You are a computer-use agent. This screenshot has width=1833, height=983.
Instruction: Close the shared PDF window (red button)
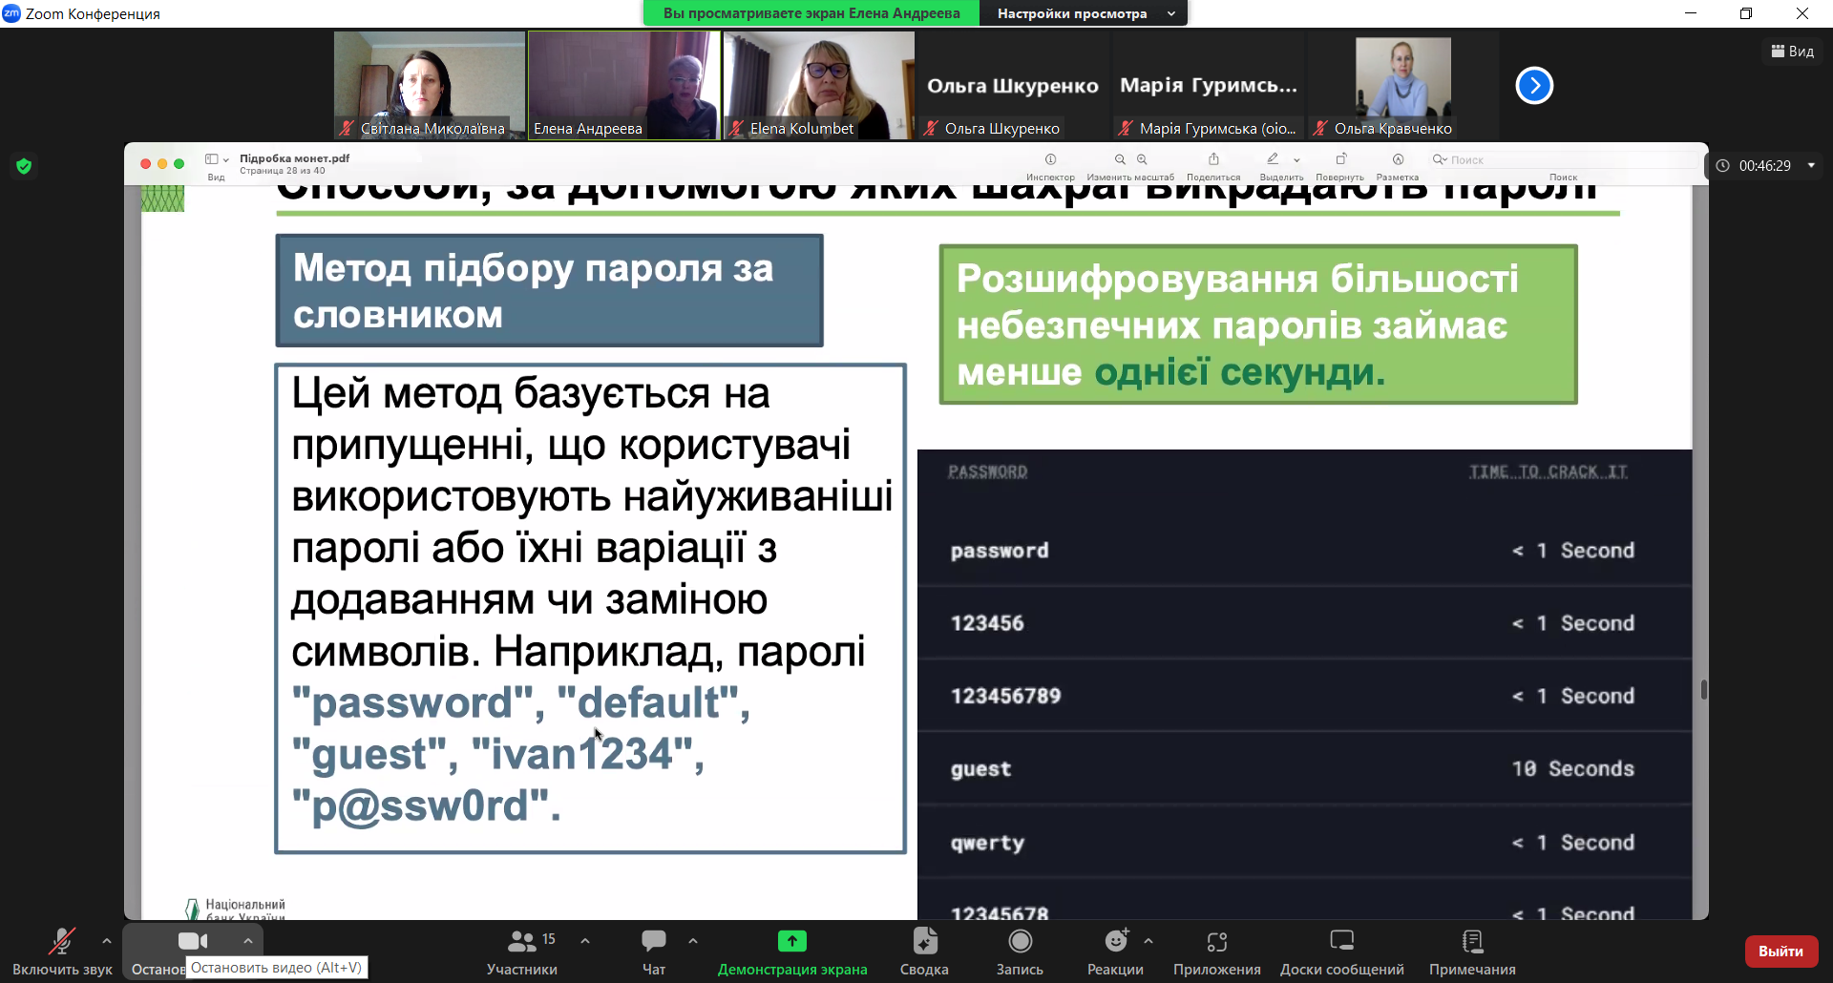(145, 164)
